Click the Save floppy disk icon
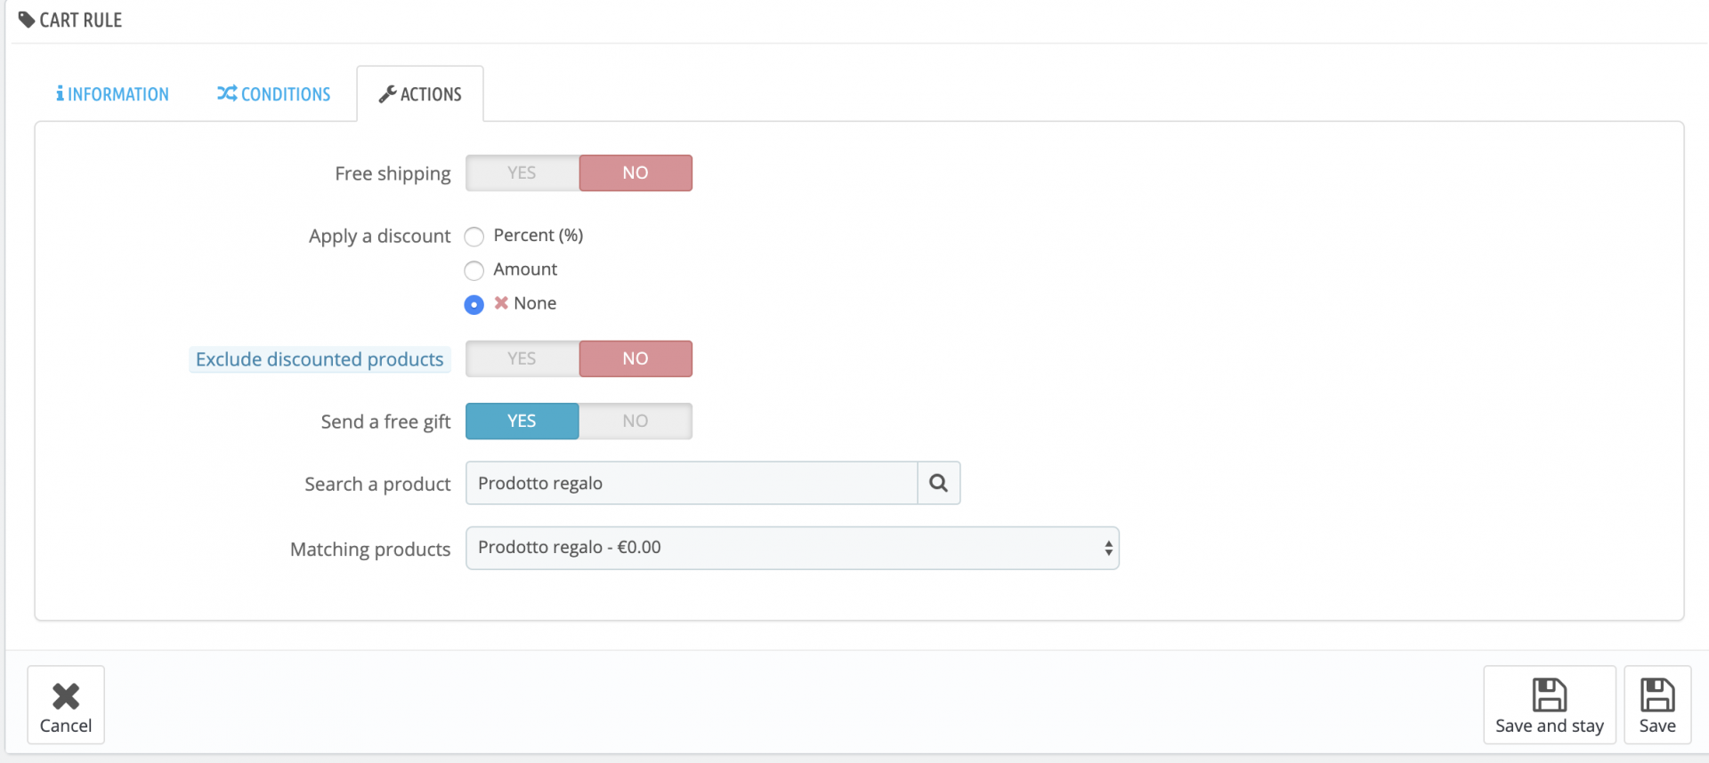 coord(1657,695)
